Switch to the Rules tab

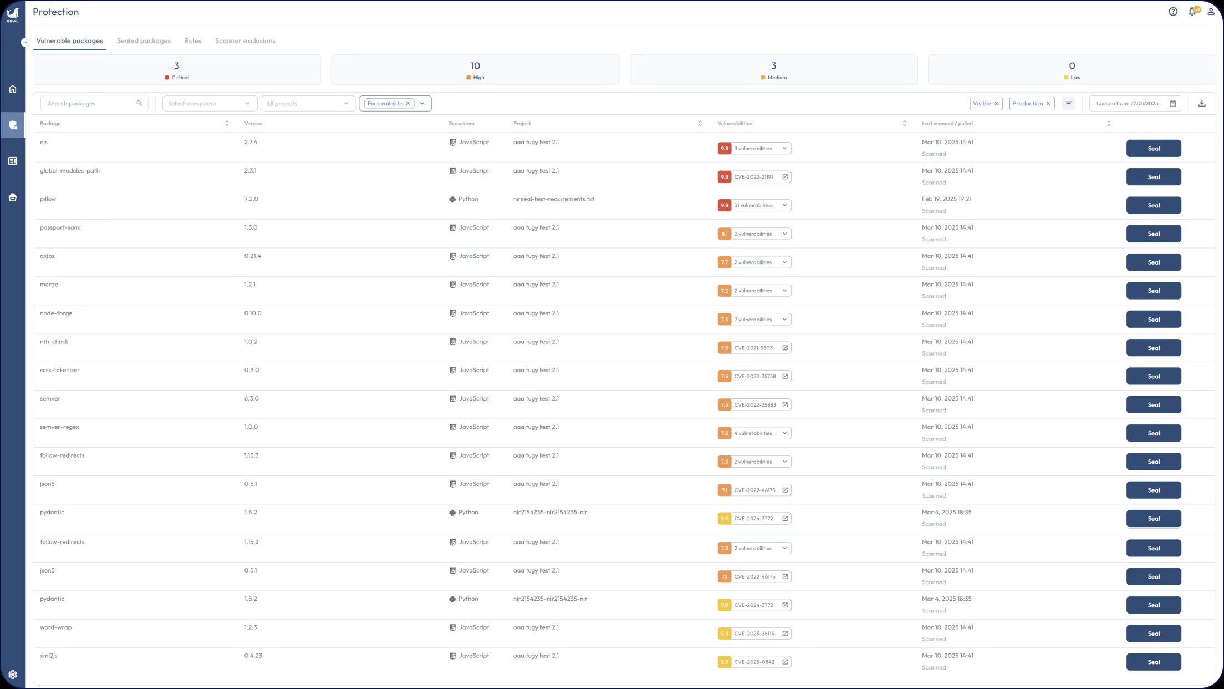(193, 41)
